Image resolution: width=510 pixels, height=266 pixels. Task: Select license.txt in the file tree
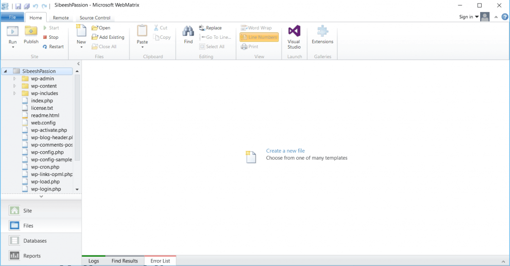pos(42,108)
